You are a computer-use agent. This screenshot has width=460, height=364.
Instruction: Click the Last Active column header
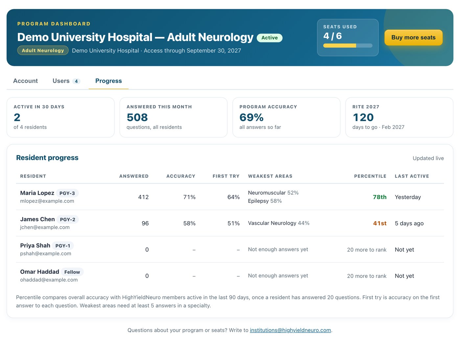click(412, 176)
